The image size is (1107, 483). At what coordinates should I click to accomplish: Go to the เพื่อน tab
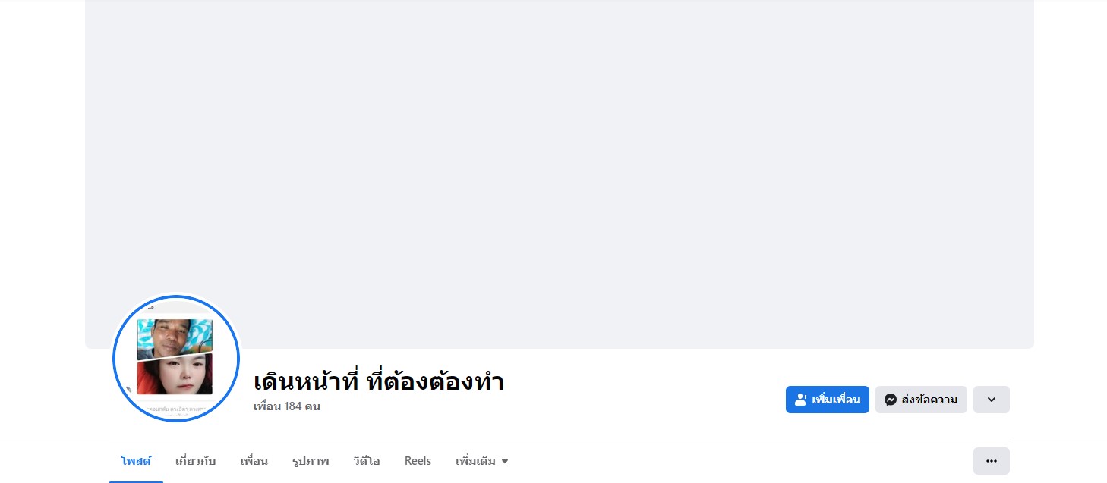point(254,461)
